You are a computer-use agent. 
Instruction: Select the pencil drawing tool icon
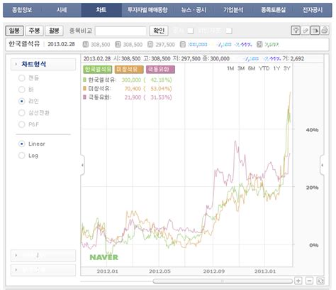(x=306, y=31)
